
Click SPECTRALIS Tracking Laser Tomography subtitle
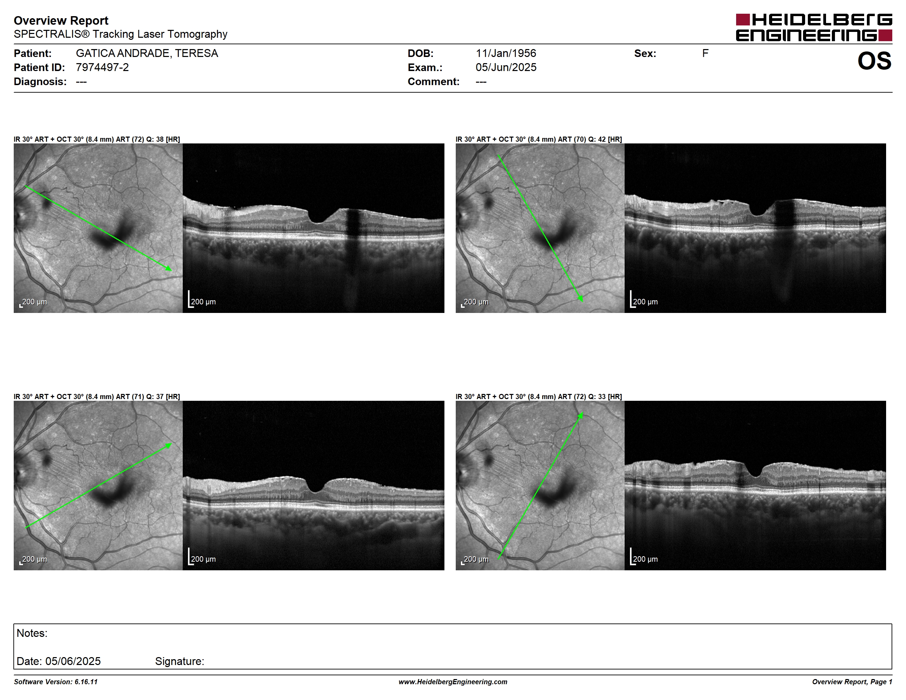(120, 34)
